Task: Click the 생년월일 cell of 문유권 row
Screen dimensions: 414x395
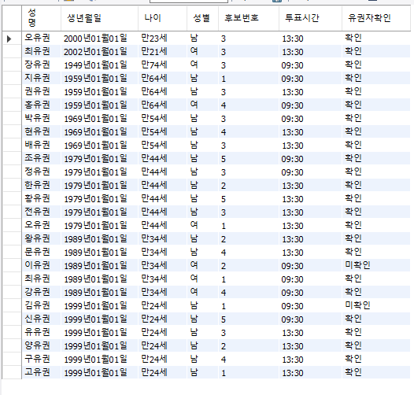Action: point(99,253)
